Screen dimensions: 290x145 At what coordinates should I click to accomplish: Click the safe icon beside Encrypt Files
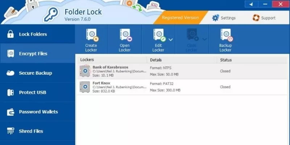(11, 53)
